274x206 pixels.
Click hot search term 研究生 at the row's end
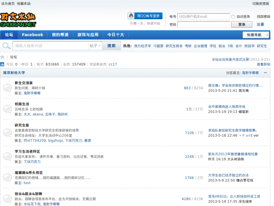262,46
